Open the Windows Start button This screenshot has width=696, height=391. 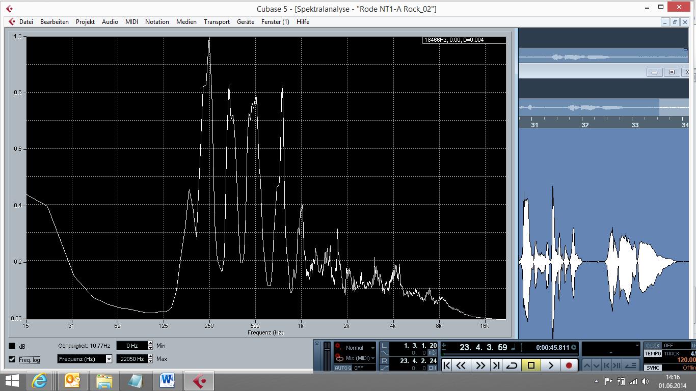[x=12, y=380]
